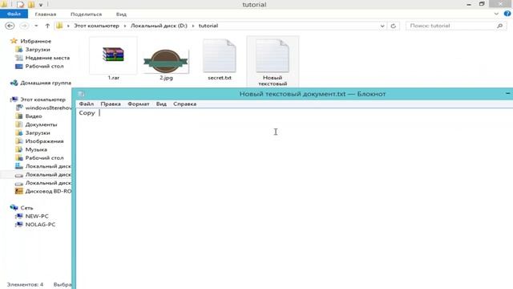Open recent locations dropdown arrow
This screenshot has width=513, height=289.
pyautogui.click(x=36, y=26)
